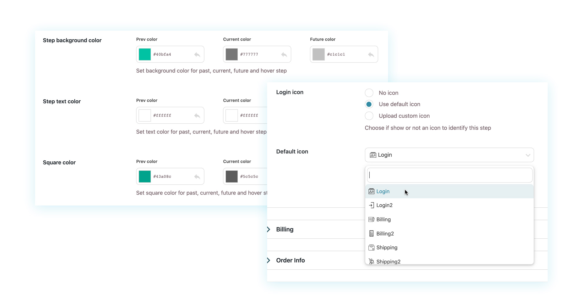This screenshot has height=304, width=575.
Task: Open the green #40bfa4 background swatch
Action: (x=145, y=54)
